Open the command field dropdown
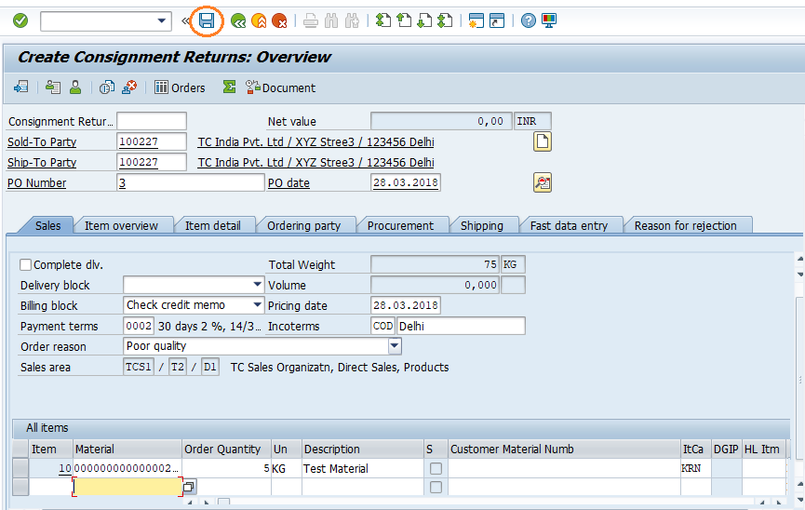Viewport: 805px width, 510px height. [161, 21]
